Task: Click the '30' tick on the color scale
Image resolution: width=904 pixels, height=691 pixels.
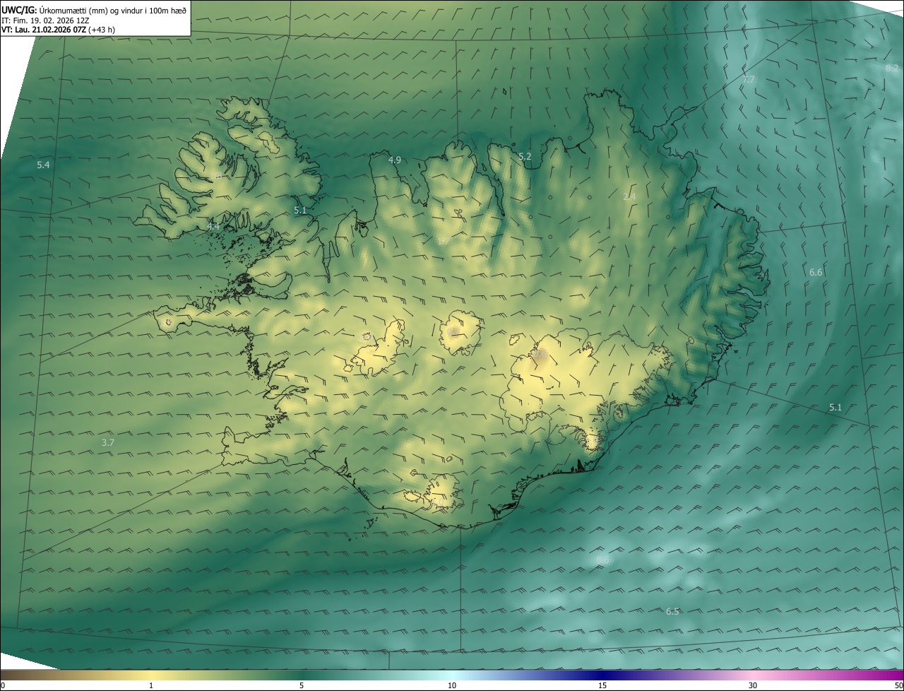Action: (753, 686)
